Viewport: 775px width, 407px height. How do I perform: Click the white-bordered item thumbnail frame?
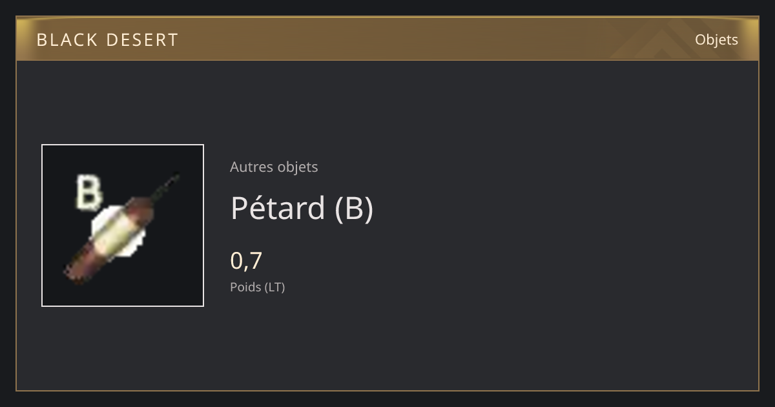click(123, 225)
